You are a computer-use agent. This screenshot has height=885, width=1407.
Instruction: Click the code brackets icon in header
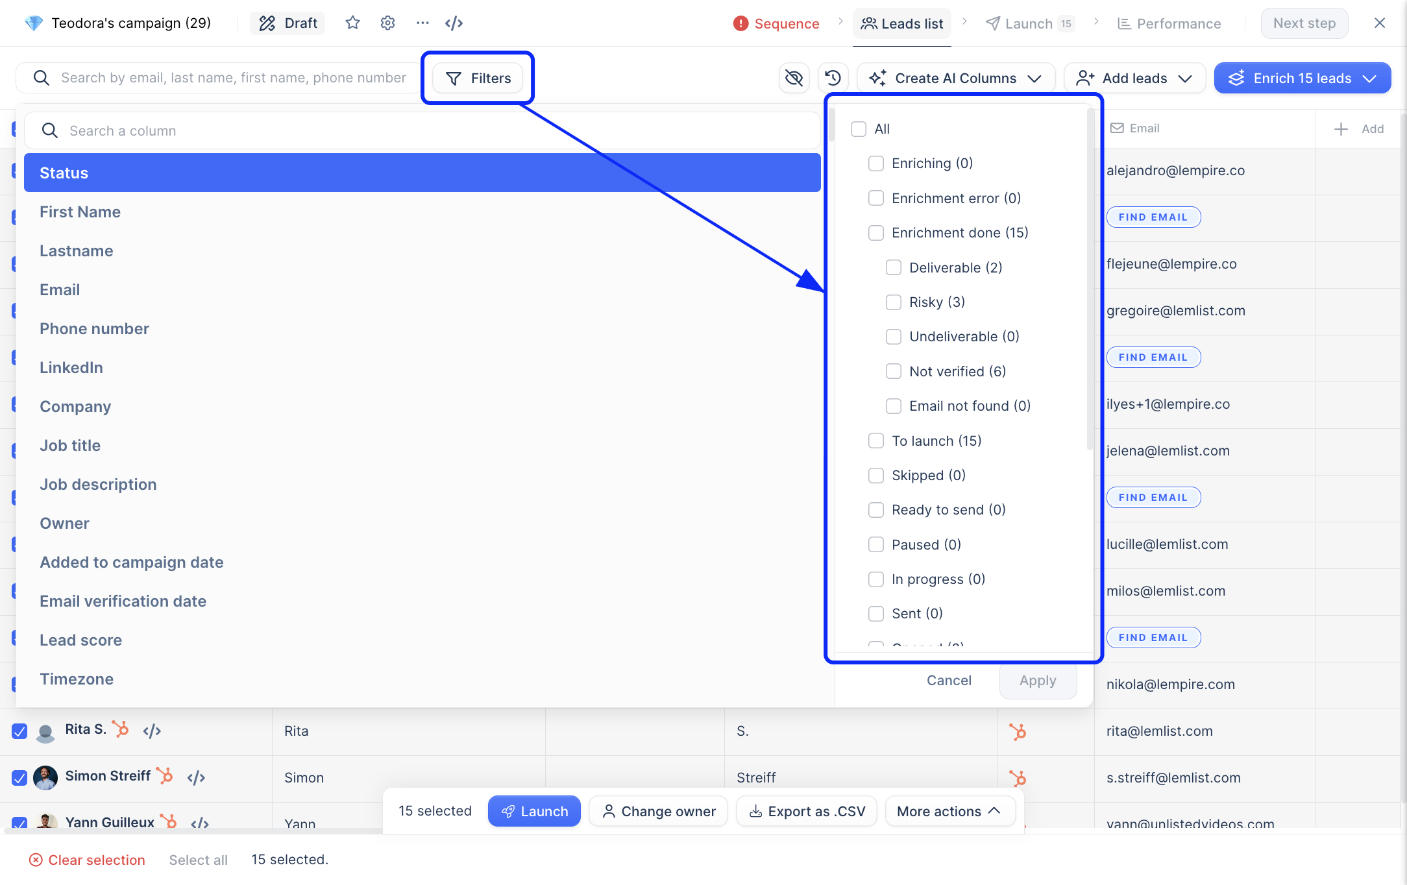pyautogui.click(x=454, y=23)
